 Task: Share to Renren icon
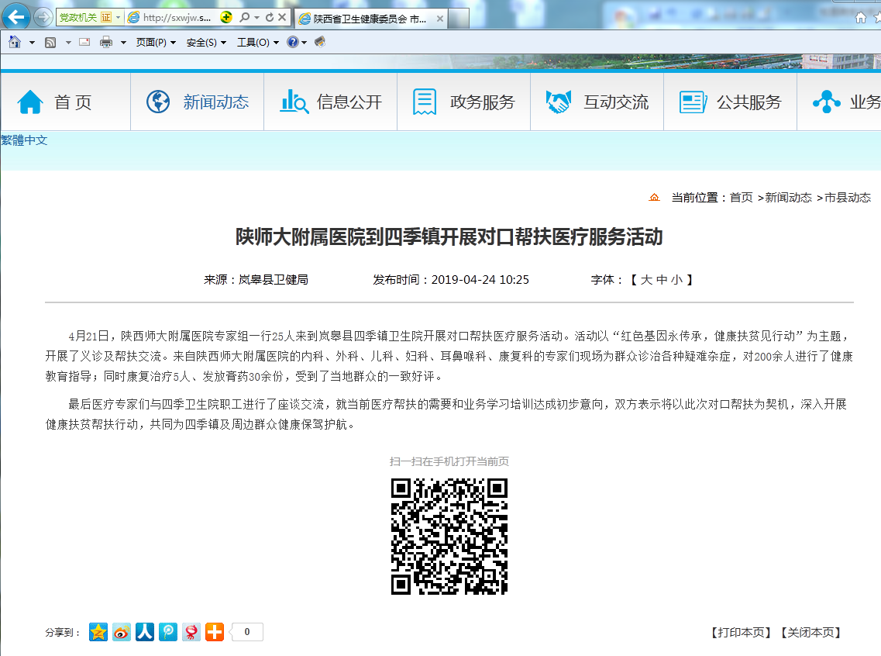click(144, 632)
